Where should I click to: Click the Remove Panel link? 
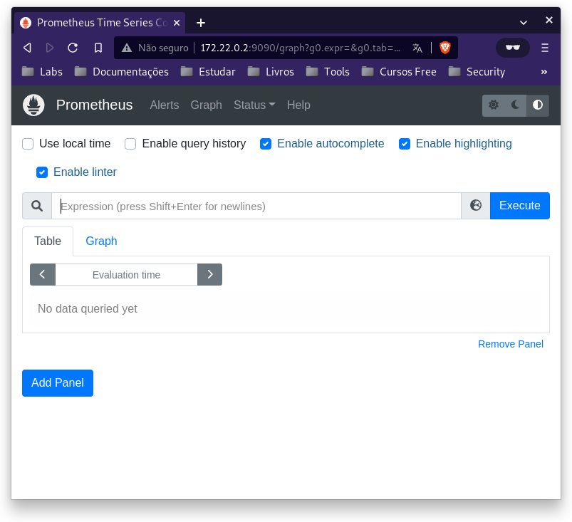click(x=510, y=344)
